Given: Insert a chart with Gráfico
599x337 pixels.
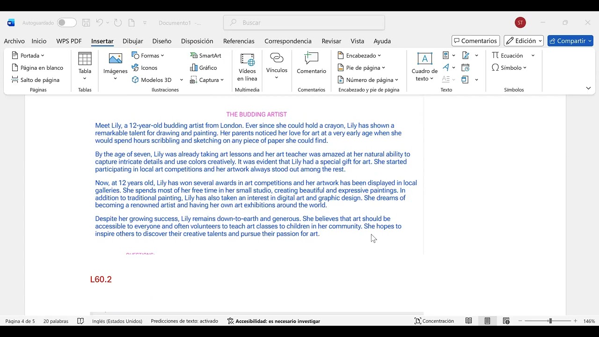Looking at the screenshot, I should pos(204,67).
